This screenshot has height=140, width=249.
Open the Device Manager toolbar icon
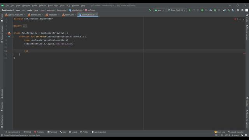[228, 10]
